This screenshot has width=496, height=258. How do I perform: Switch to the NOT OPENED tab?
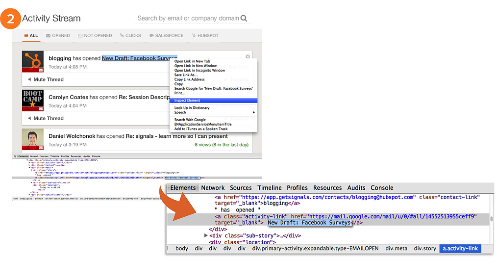pyautogui.click(x=95, y=35)
